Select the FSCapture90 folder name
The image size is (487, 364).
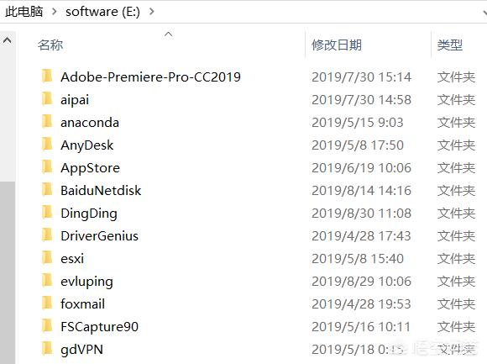(99, 327)
